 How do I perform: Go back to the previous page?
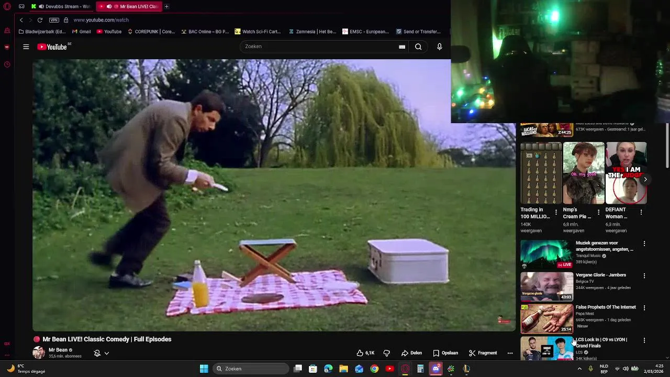coord(21,20)
